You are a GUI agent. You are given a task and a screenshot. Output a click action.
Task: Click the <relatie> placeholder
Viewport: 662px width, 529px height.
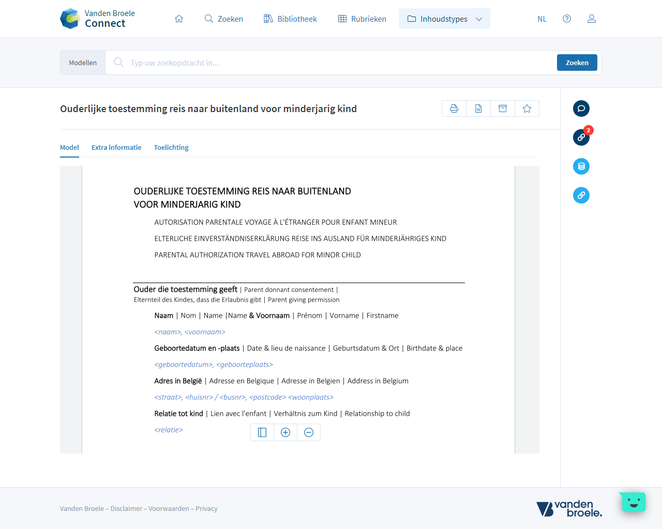click(169, 430)
